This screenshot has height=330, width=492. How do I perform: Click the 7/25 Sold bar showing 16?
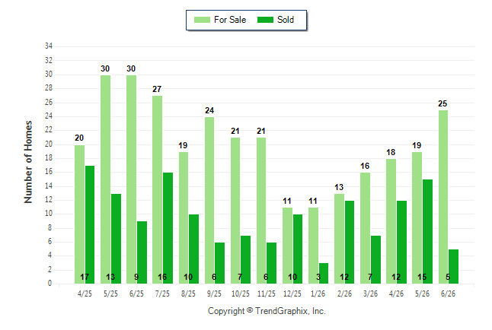pyautogui.click(x=168, y=228)
